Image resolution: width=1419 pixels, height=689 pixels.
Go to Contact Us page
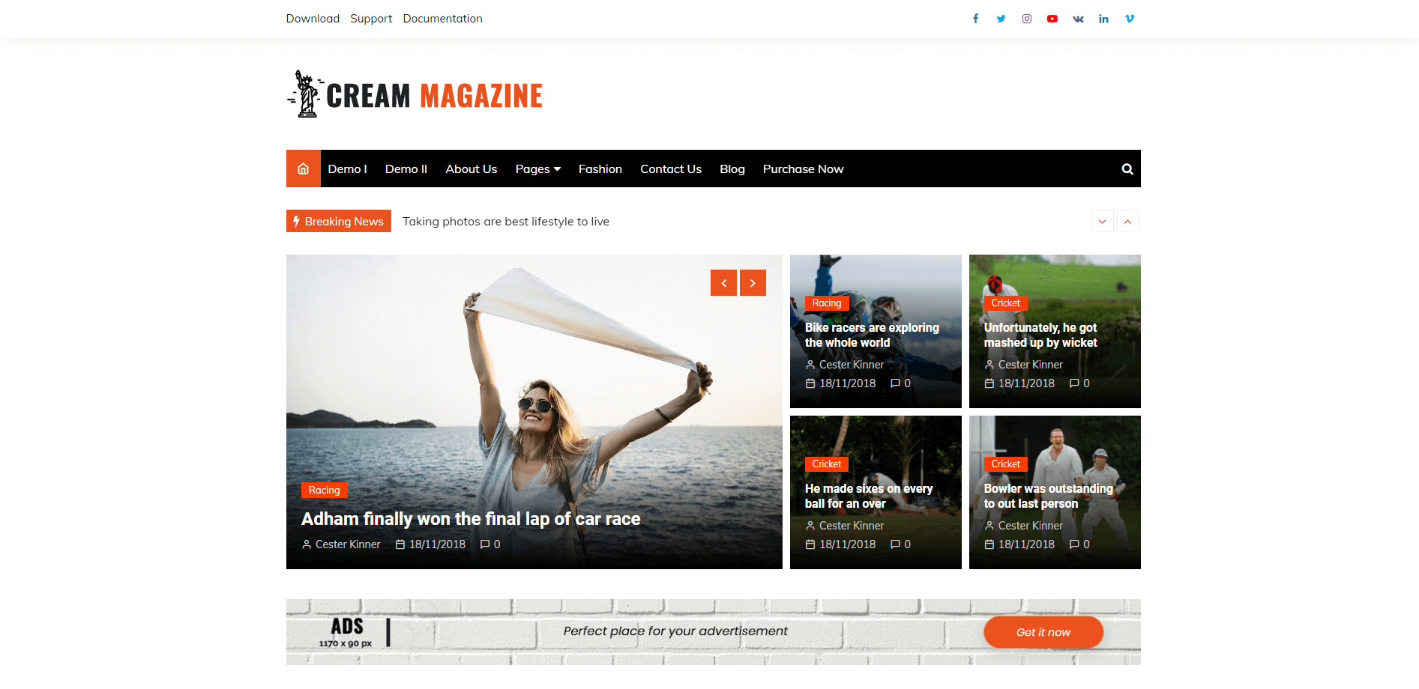[671, 169]
